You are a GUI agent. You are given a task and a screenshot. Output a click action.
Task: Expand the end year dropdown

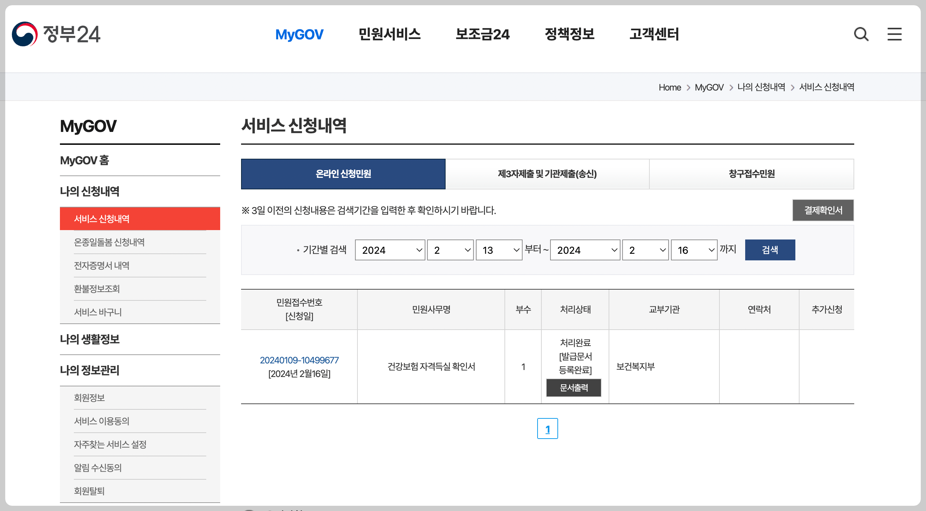pyautogui.click(x=585, y=250)
